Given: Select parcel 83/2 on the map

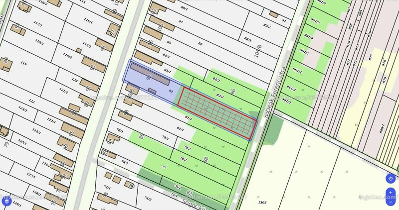Looking at the screenshot, I should pos(220,97).
